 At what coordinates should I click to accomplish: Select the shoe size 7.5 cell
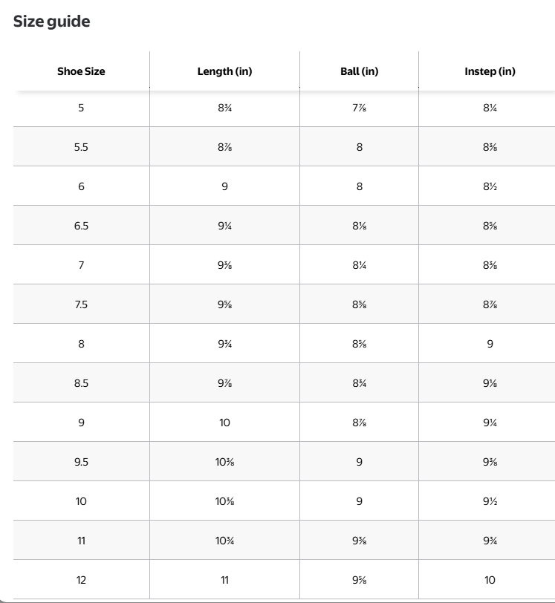click(x=81, y=304)
